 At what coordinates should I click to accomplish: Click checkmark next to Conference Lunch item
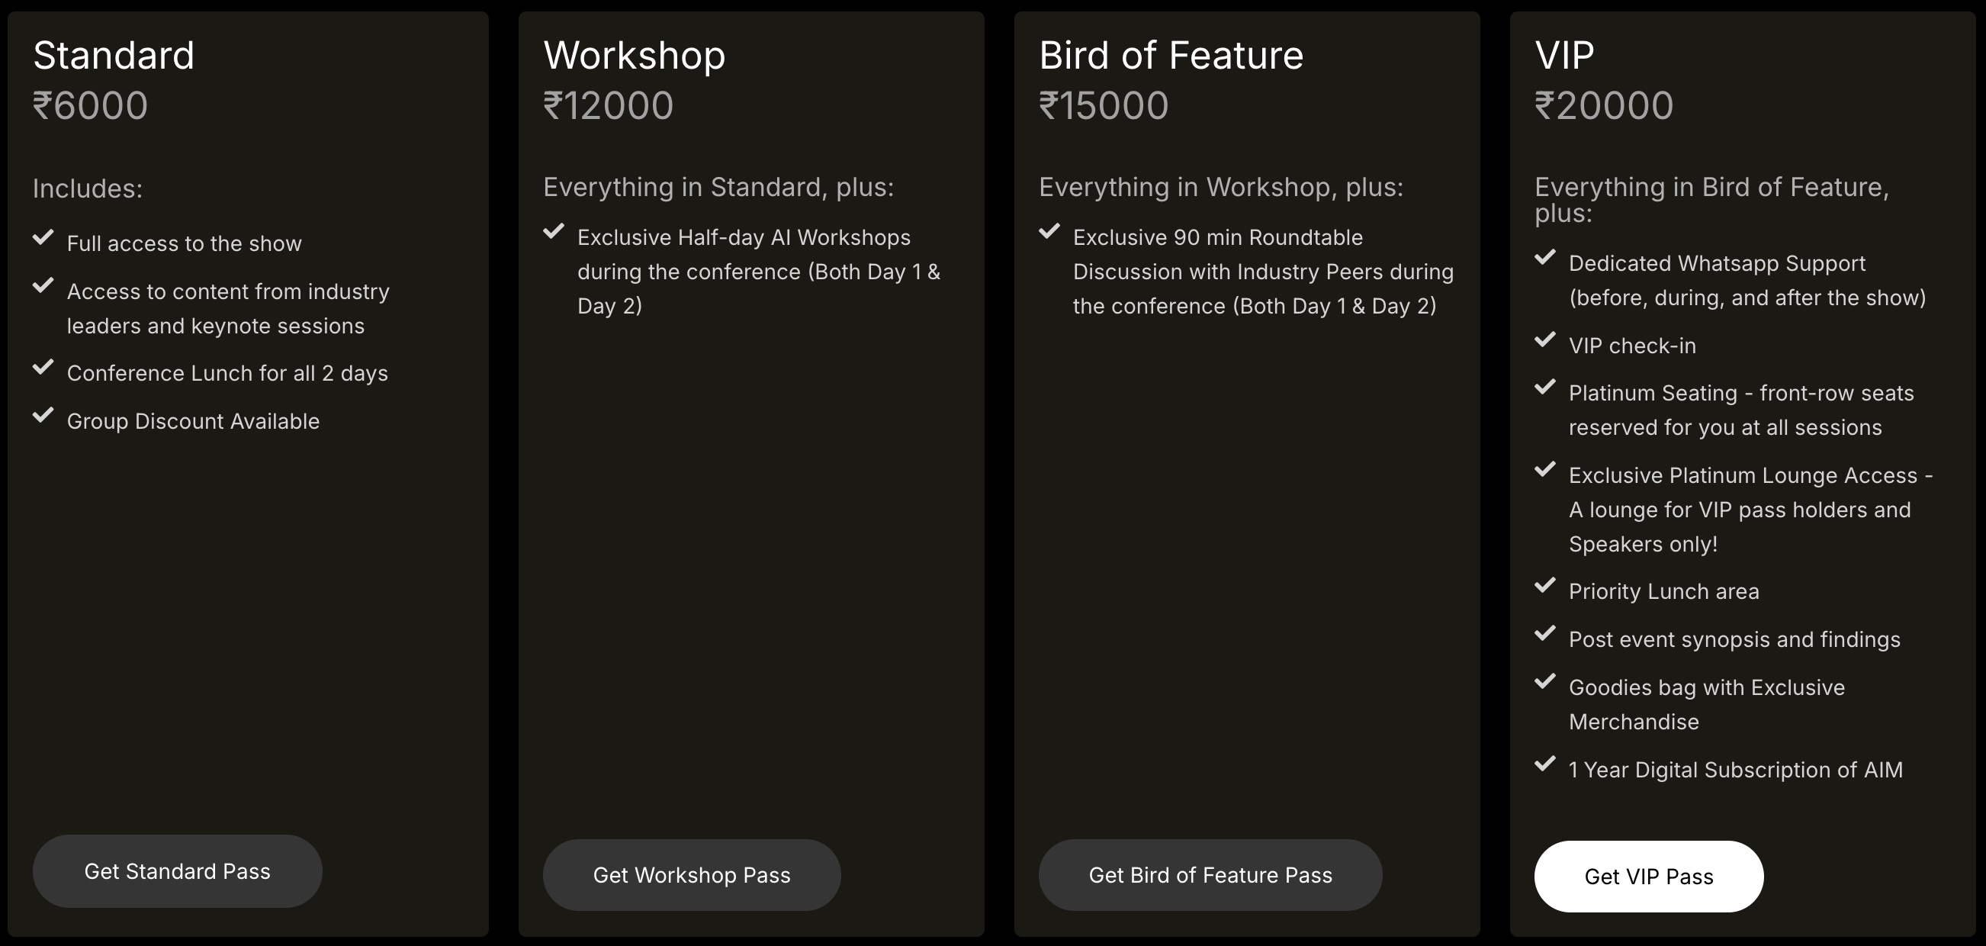click(x=43, y=366)
